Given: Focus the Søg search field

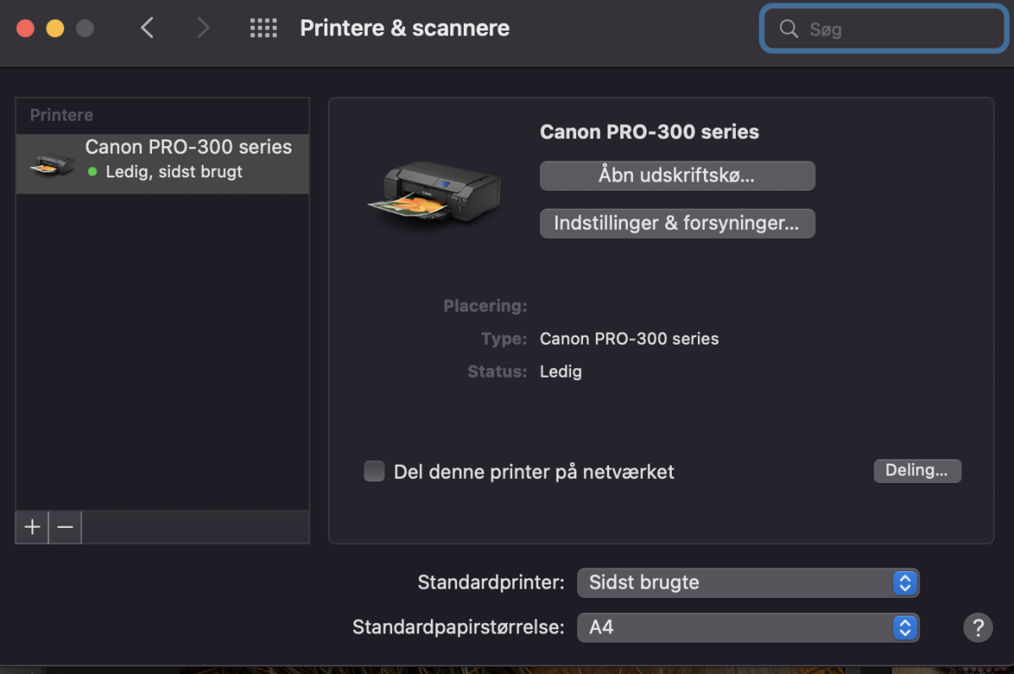Looking at the screenshot, I should pyautogui.click(x=896, y=30).
